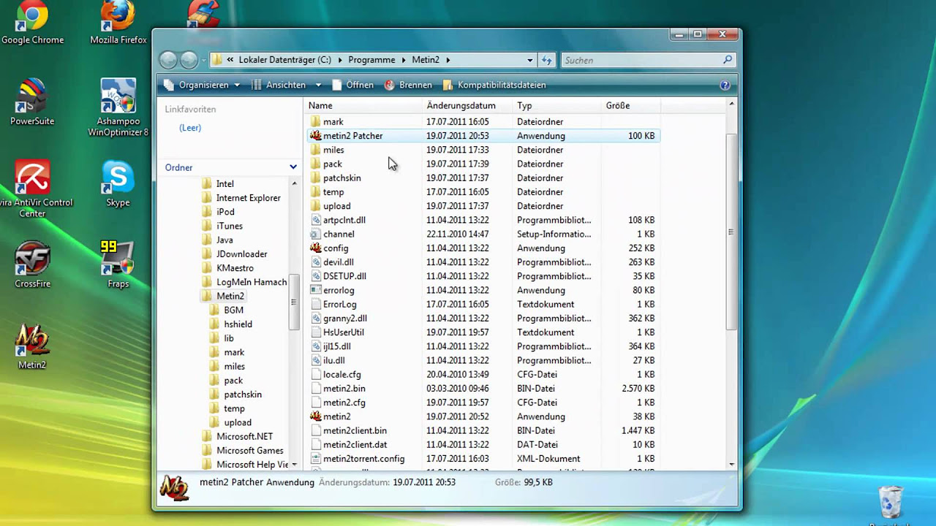This screenshot has width=936, height=526.
Task: Select the channel setup information icon
Action: [x=315, y=234]
